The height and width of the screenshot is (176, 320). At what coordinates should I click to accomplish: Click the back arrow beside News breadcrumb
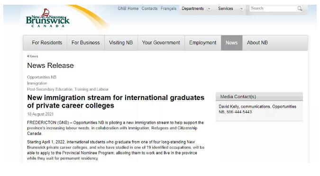(28, 56)
